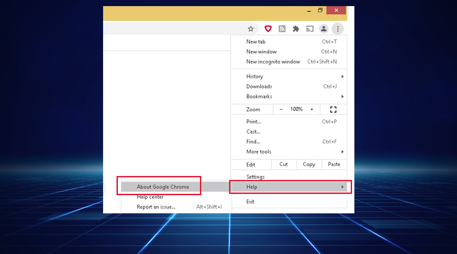The image size is (457, 254).
Task: Open Help center in the submenu
Action: [x=176, y=197]
